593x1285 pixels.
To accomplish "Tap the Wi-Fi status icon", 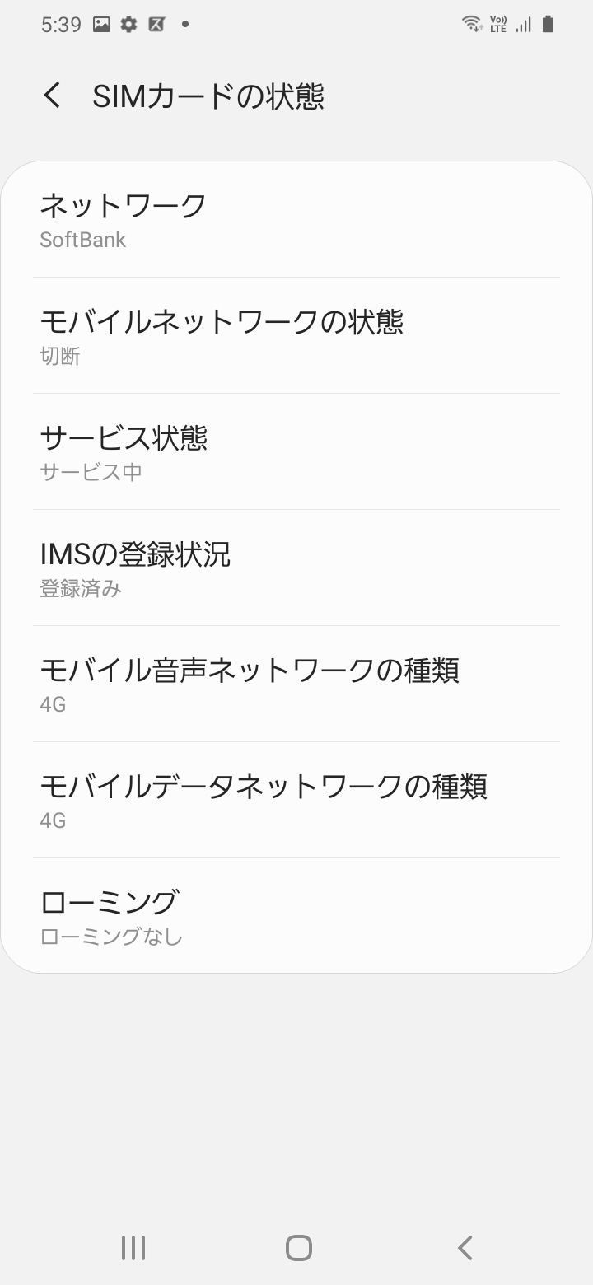I will pyautogui.click(x=472, y=24).
